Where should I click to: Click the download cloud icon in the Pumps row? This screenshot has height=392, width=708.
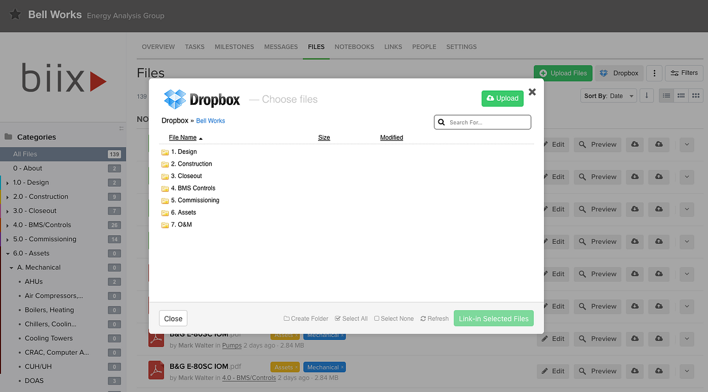(635, 338)
